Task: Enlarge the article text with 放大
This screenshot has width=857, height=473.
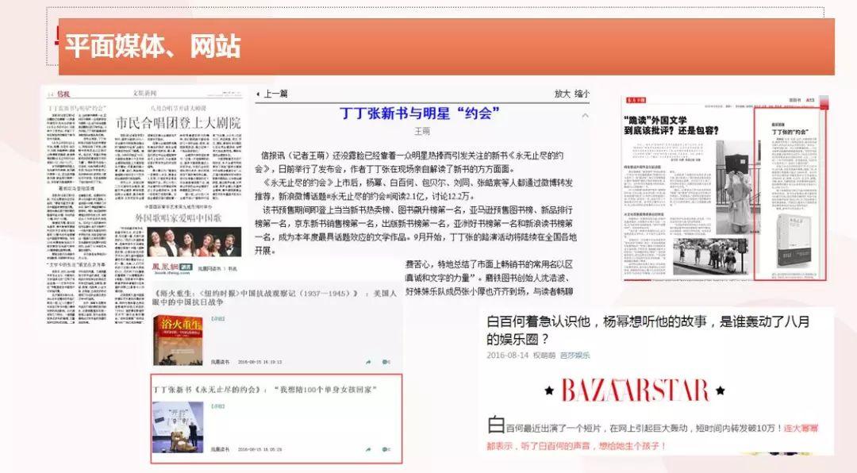Action: click(562, 94)
